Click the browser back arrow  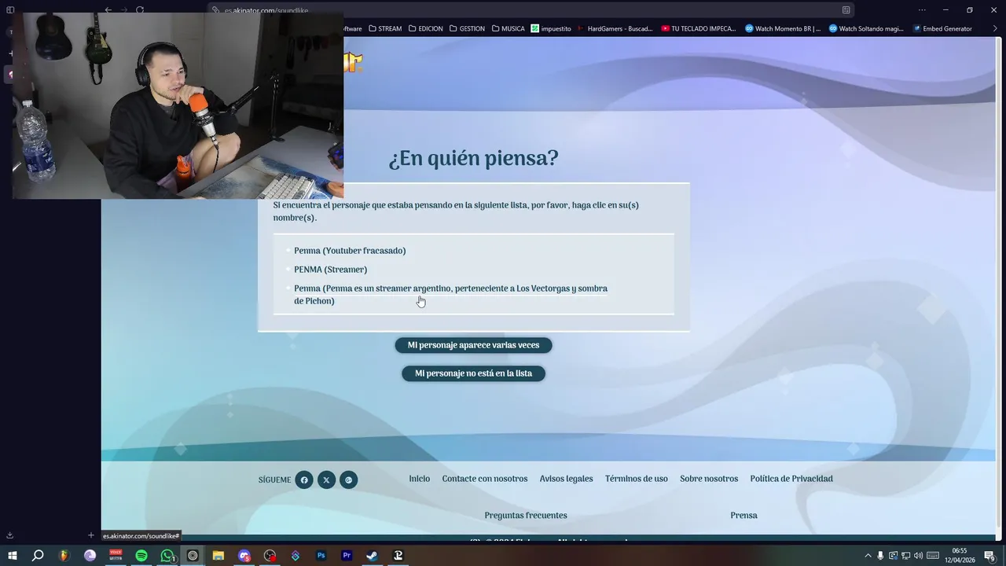click(x=108, y=10)
